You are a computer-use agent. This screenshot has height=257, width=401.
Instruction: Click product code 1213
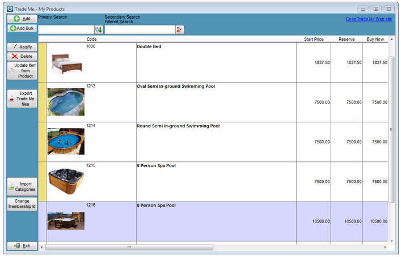(91, 85)
